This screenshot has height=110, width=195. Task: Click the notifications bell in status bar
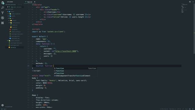(193, 109)
